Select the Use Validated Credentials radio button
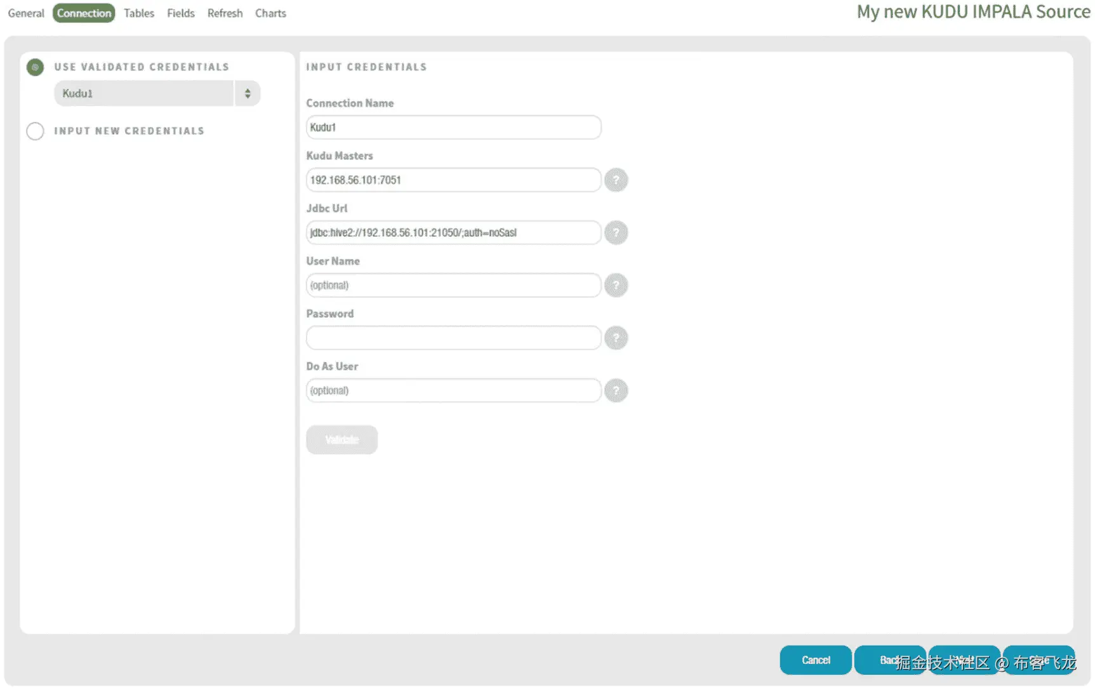This screenshot has height=690, width=1095. 36,67
